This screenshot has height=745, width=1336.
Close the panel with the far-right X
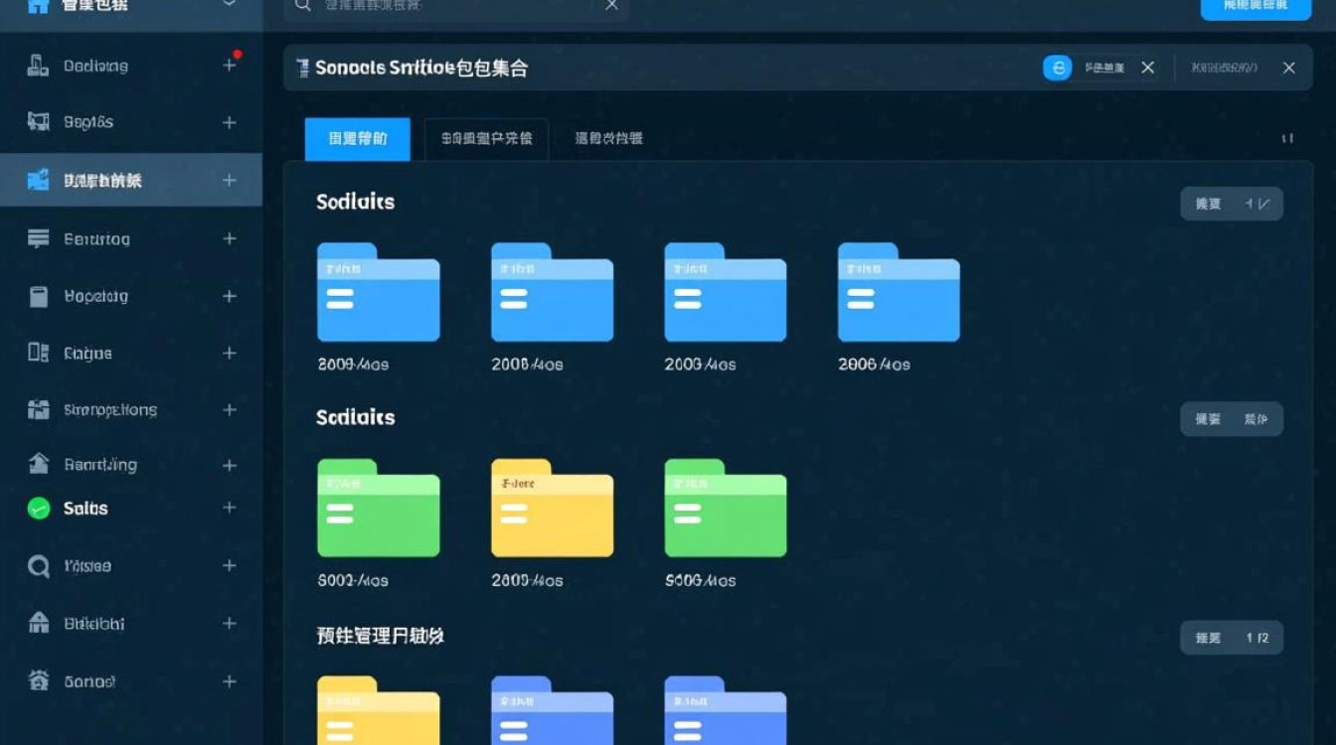click(1289, 68)
